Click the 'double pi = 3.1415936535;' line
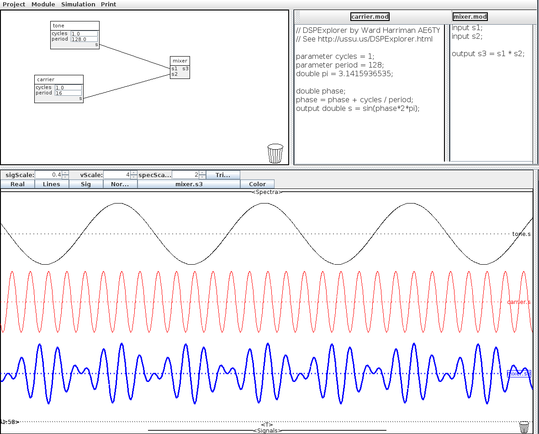The height and width of the screenshot is (434, 539). [x=344, y=73]
